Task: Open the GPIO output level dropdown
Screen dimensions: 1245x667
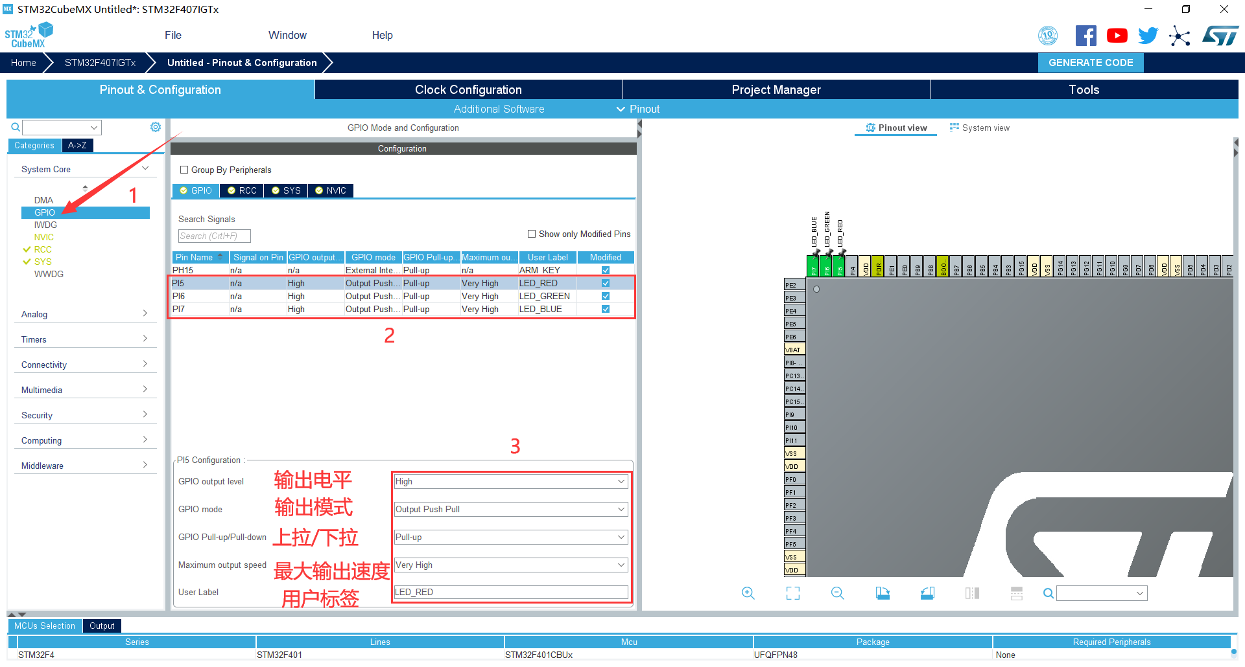Action: (x=511, y=481)
